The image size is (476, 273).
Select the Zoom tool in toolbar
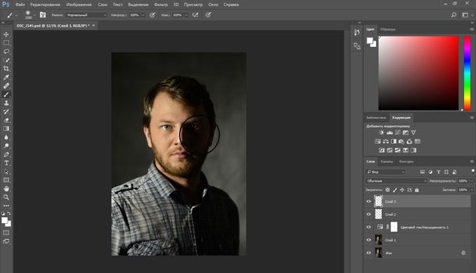tap(6, 198)
